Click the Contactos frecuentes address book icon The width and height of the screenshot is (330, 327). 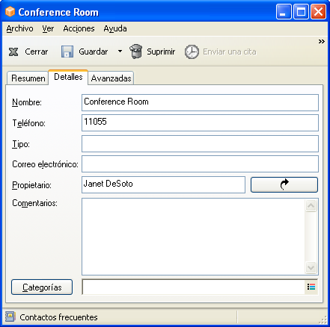tap(10, 317)
